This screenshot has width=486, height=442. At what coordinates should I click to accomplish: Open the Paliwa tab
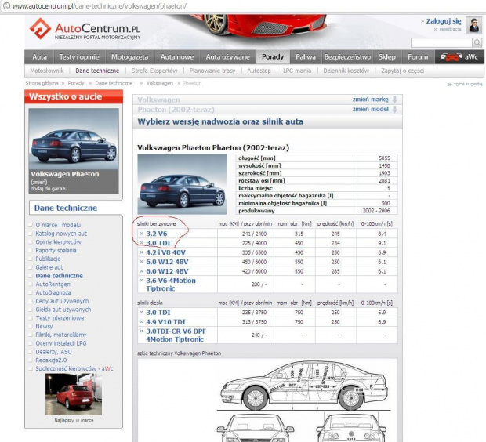click(x=306, y=57)
